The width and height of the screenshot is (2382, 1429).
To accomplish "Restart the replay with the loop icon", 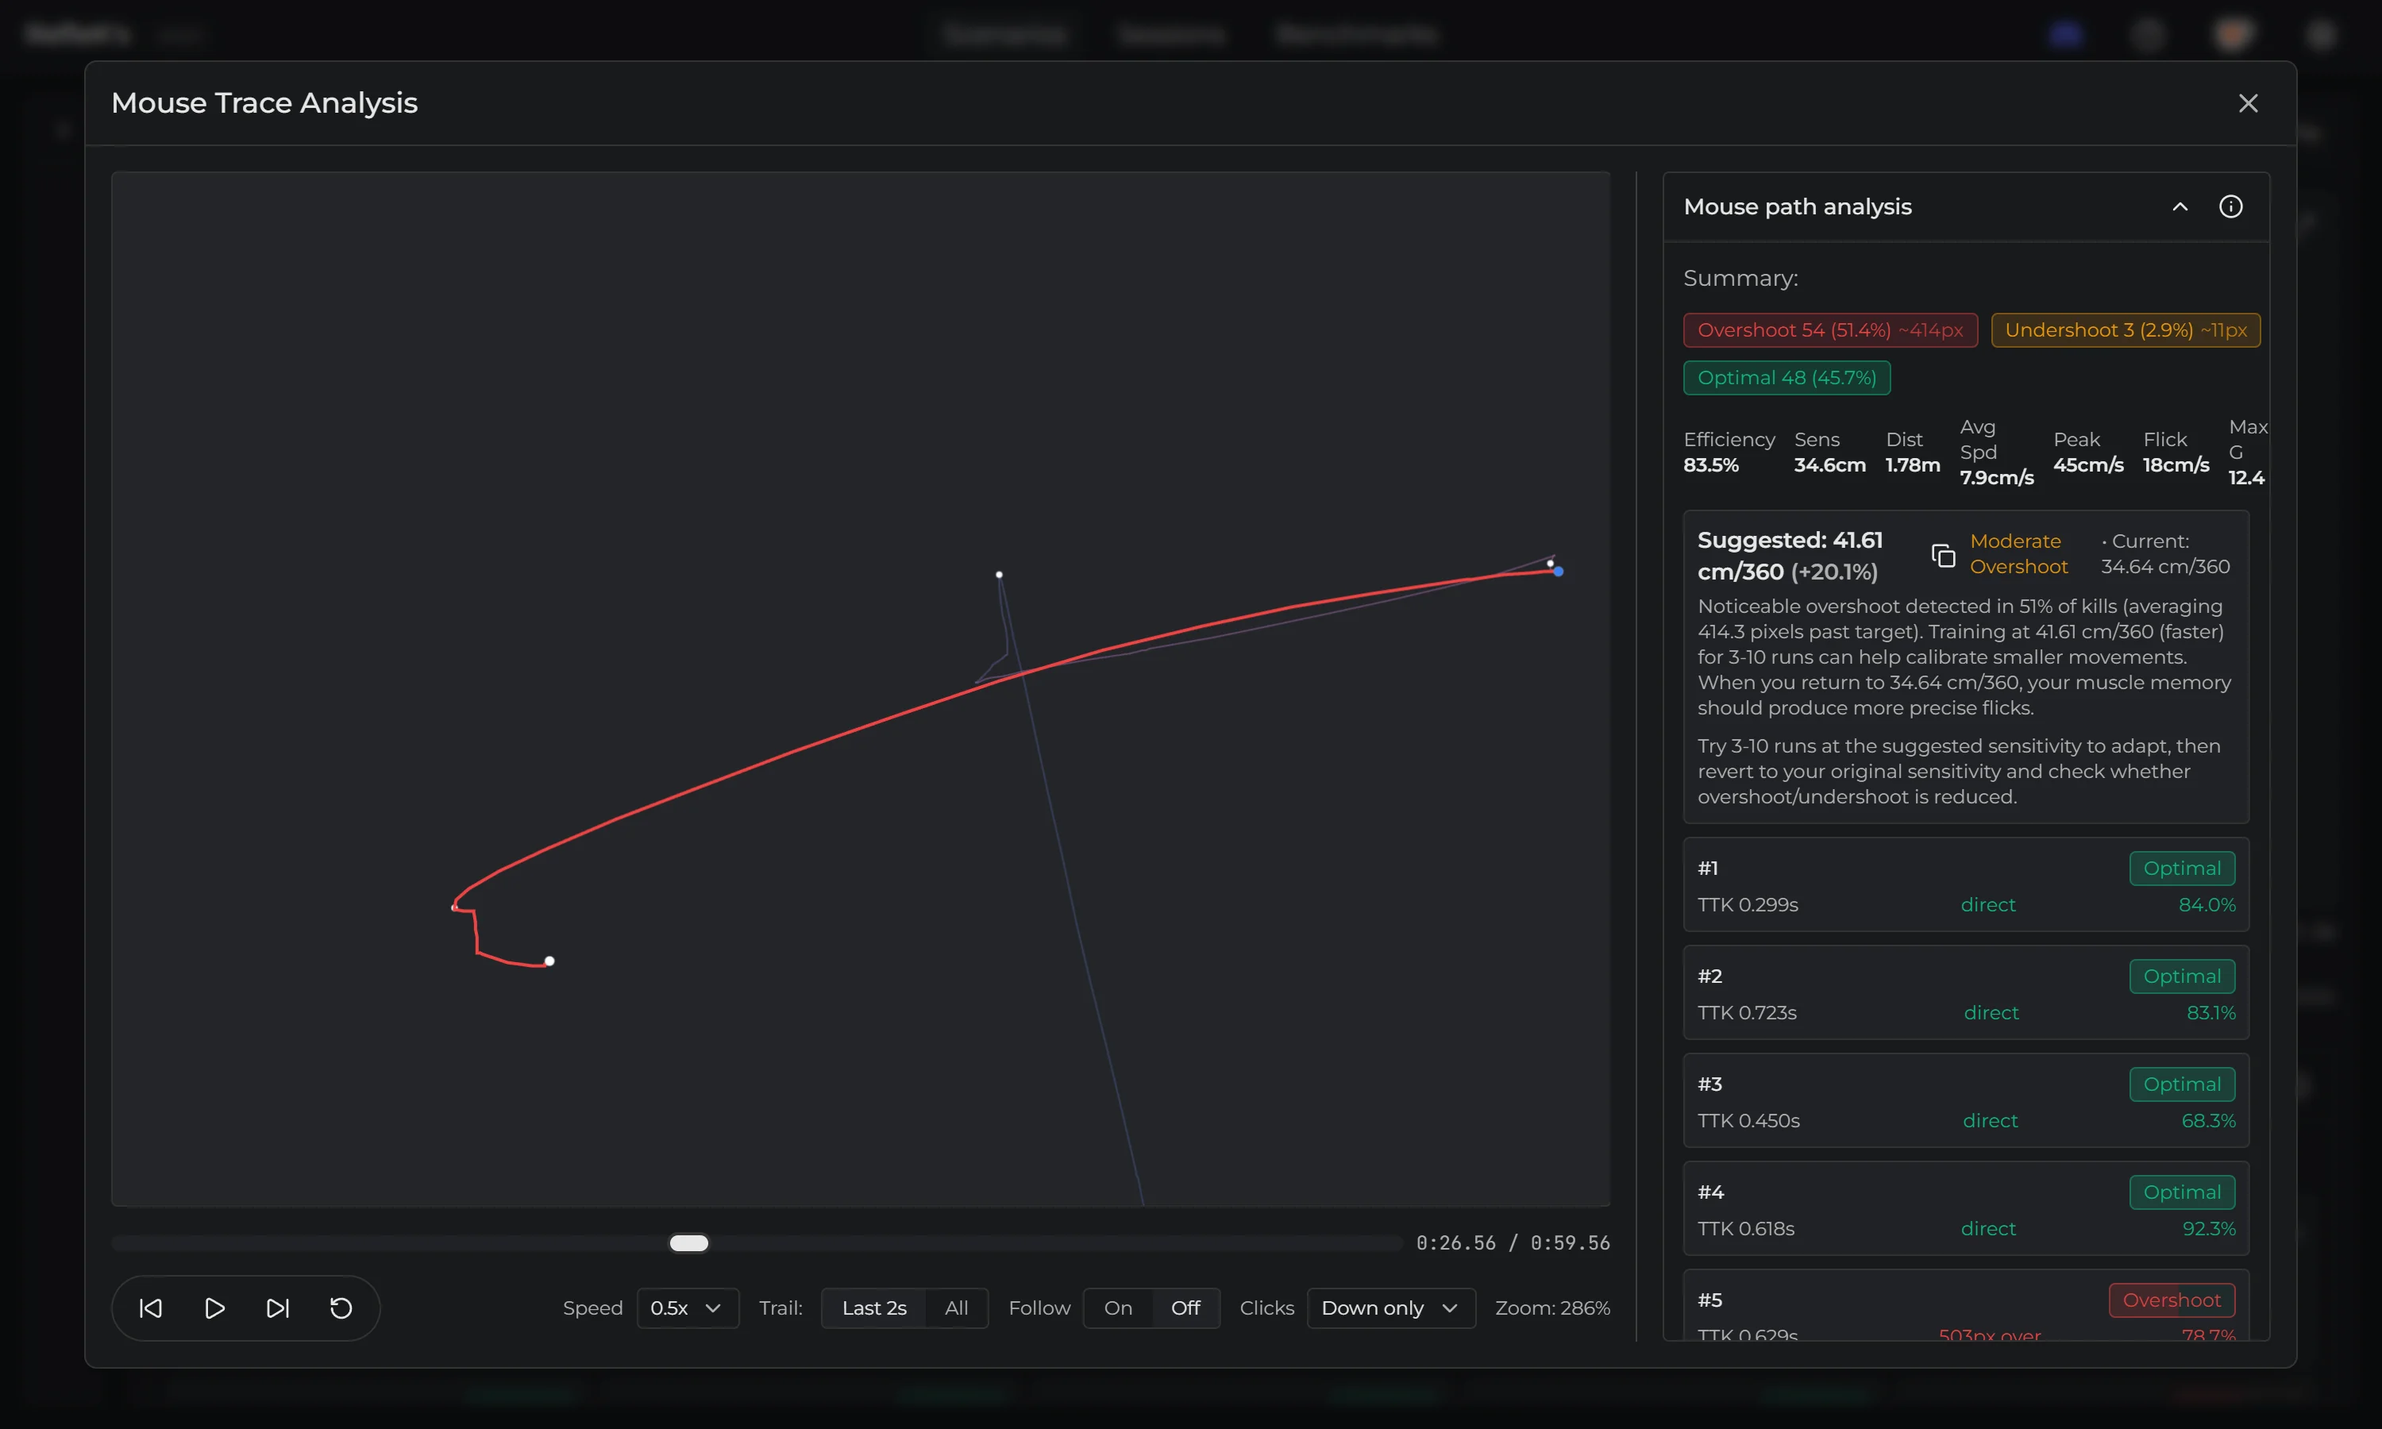I will point(340,1308).
